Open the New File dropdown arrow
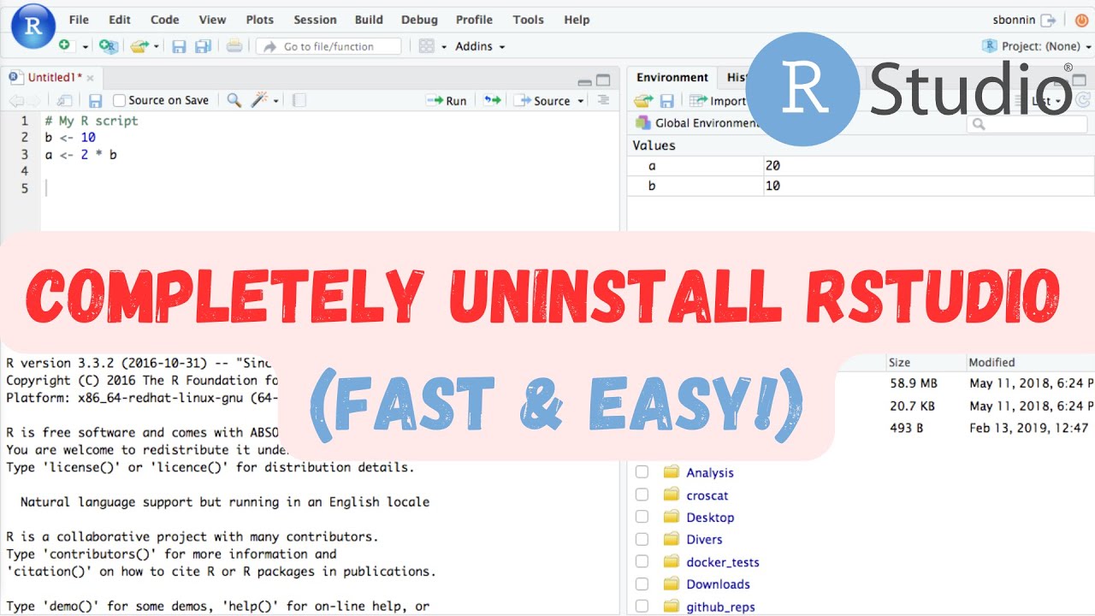 pos(85,47)
